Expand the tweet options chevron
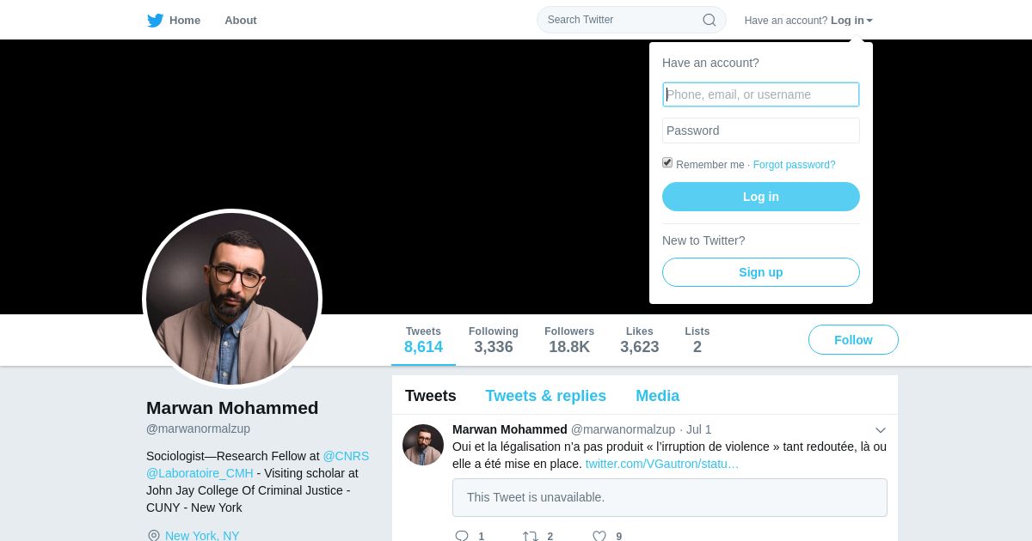1032x541 pixels. (x=881, y=430)
